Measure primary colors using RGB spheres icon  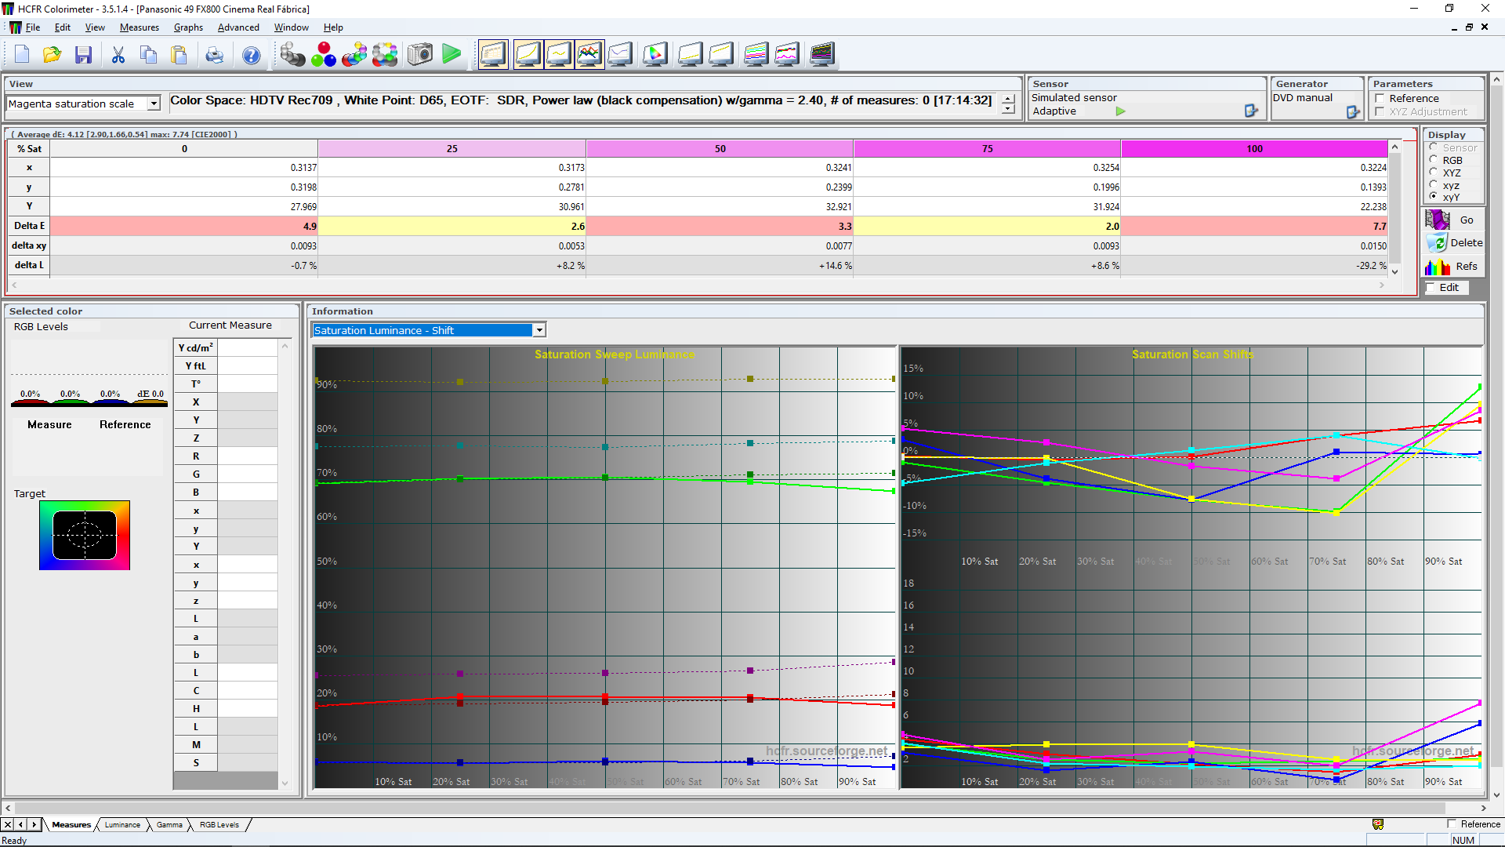324,54
